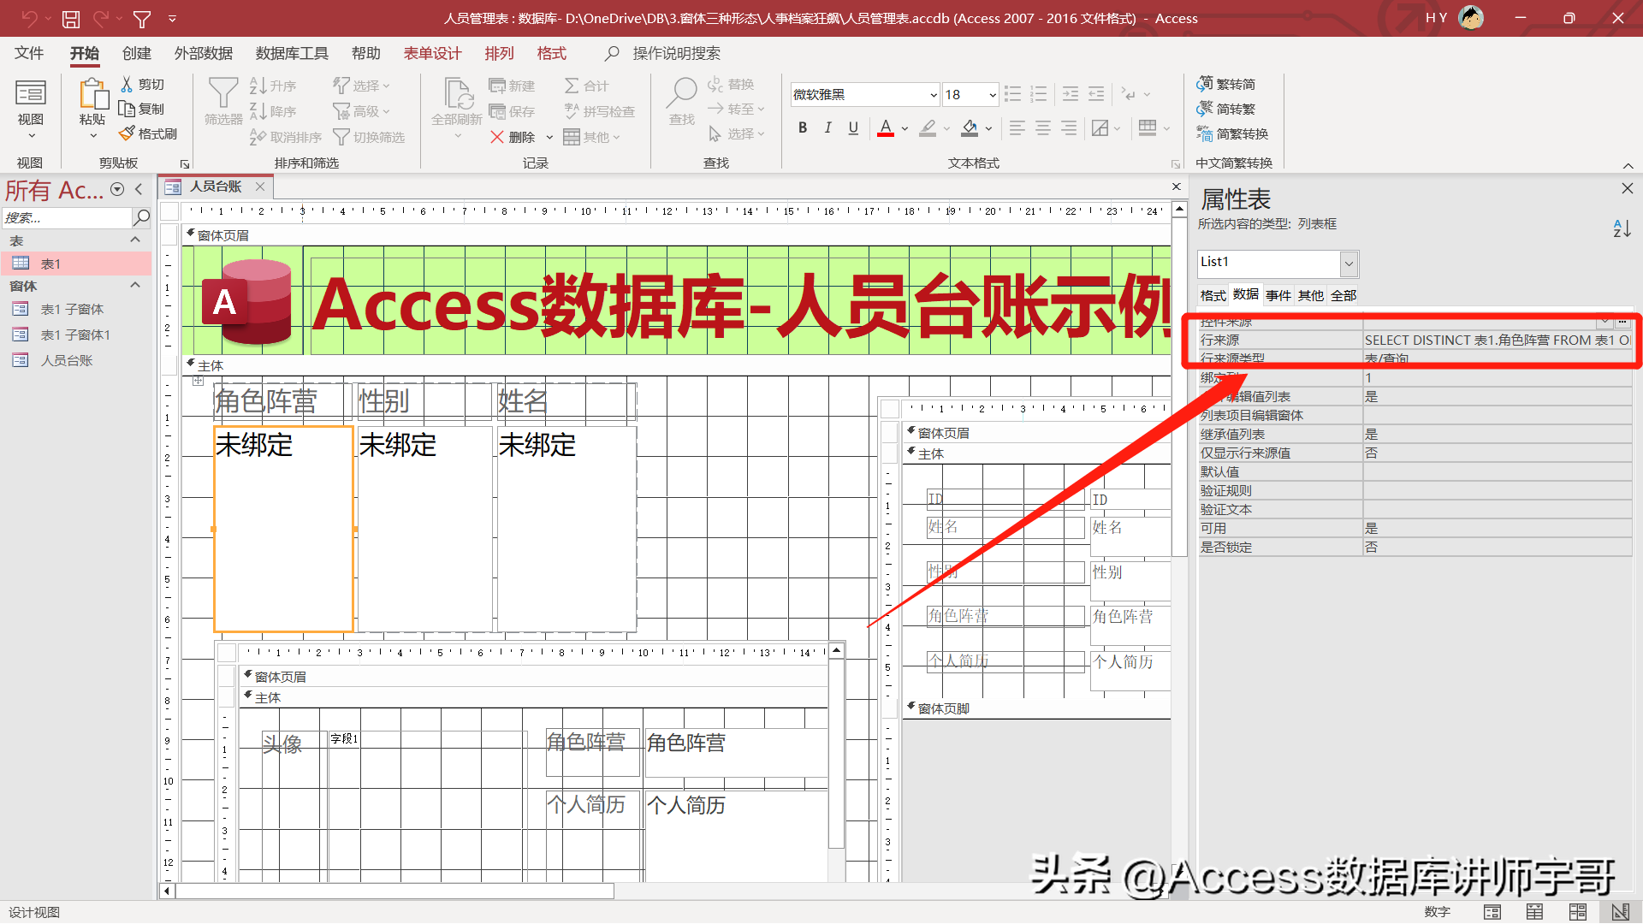Switch to layout view icon in status bar
1643x924 pixels.
click(1578, 912)
